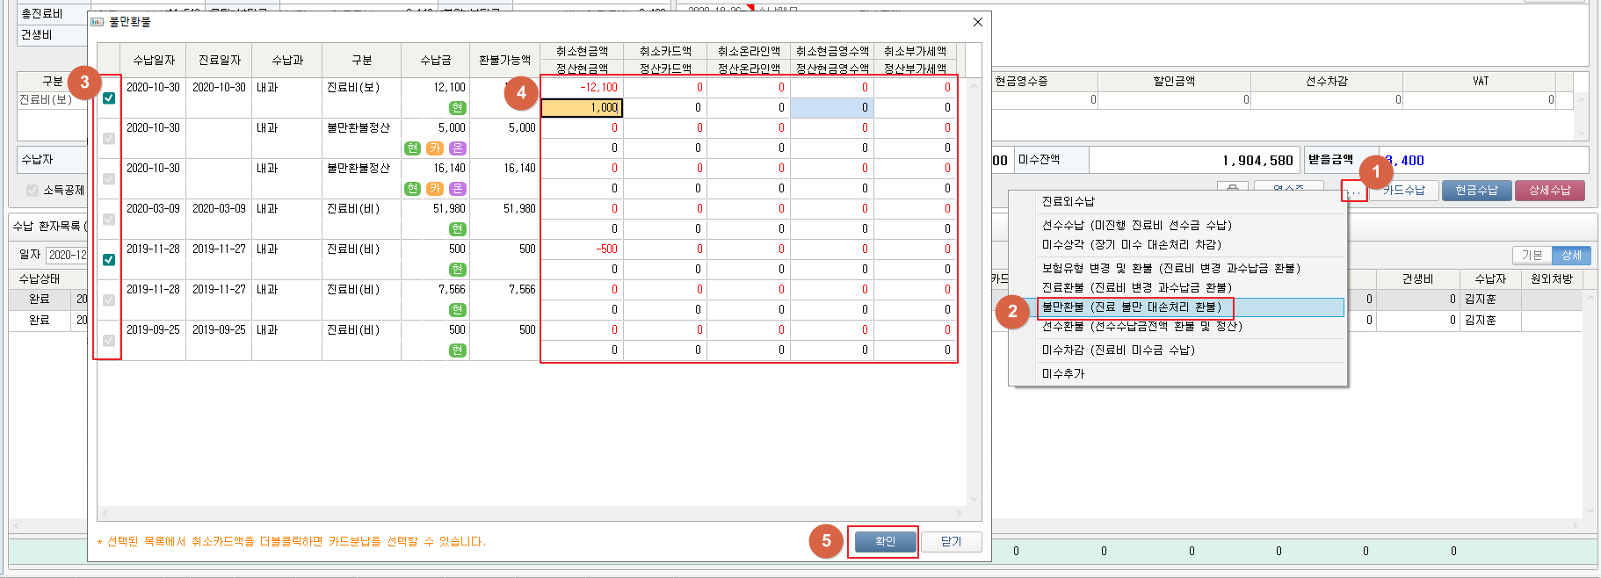Click the orange 카 badge in the 16,140 row
Image resolution: width=1601 pixels, height=578 pixels.
coord(435,189)
